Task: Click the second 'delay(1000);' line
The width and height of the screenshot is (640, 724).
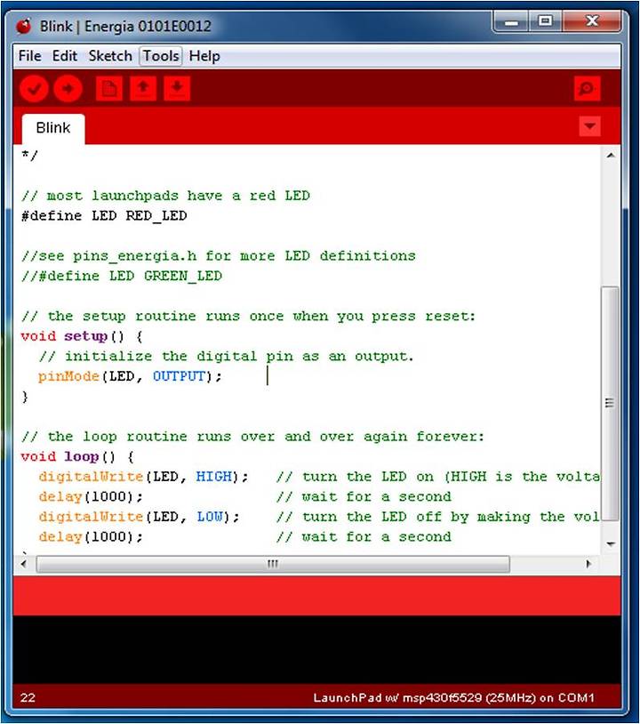Action: 91,537
